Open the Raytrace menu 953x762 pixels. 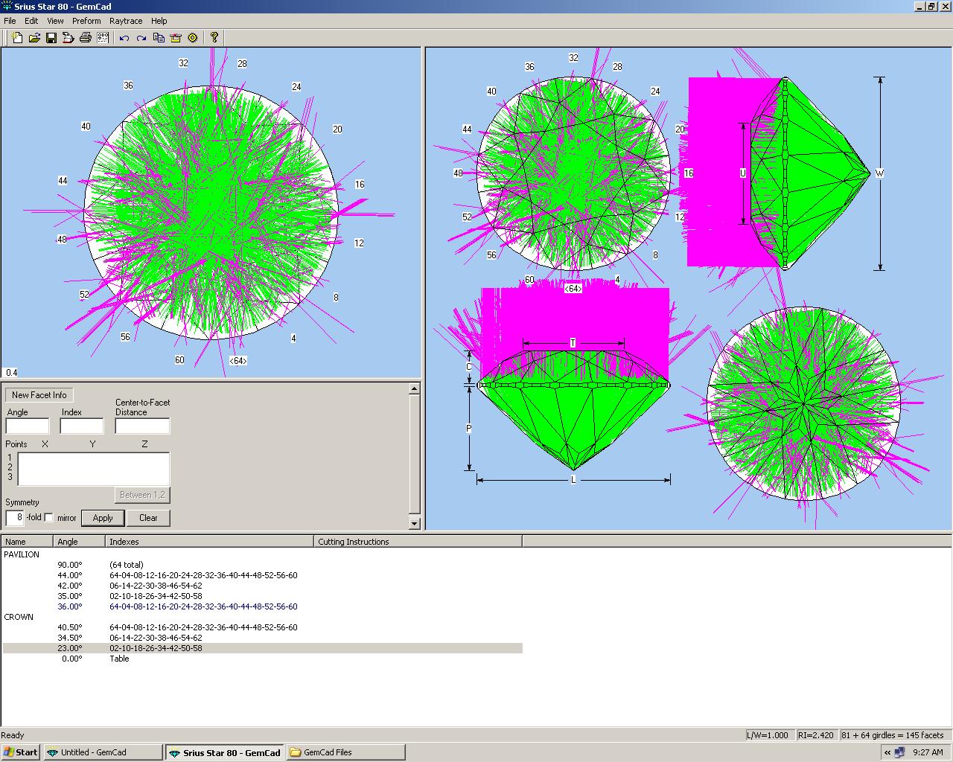coord(126,21)
